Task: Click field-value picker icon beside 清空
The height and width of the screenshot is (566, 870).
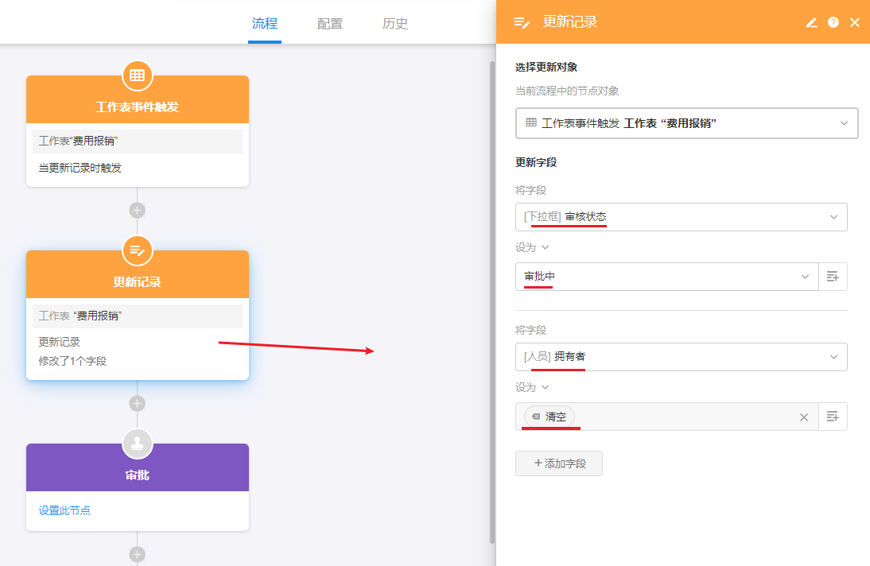Action: pos(833,417)
